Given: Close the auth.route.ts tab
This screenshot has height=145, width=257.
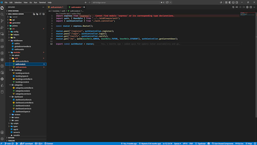Looking at the screenshot, I should (x=84, y=7).
